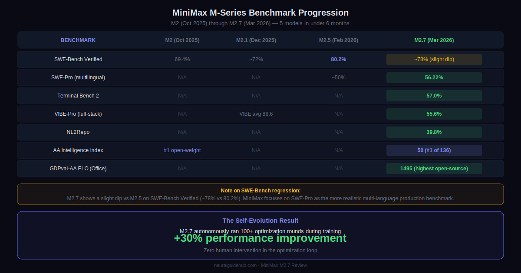Select the Terminal Bench 2 row label
This screenshot has height=273, width=521.
point(78,96)
